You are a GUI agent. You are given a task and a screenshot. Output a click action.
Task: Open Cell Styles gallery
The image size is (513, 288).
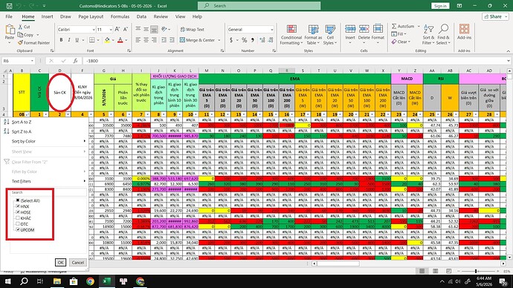coord(330,35)
